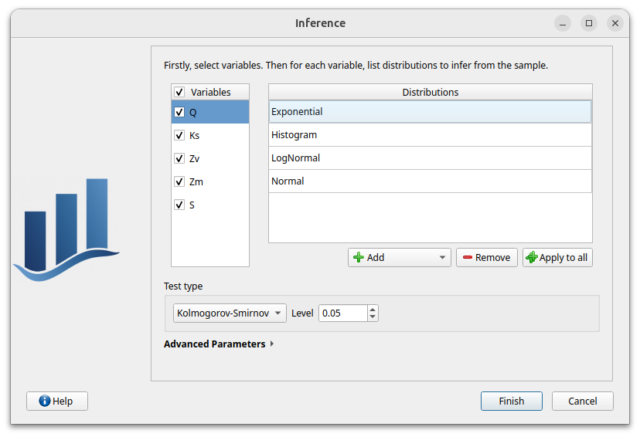Minimize the Inference dialog
The image size is (640, 437).
(x=563, y=23)
